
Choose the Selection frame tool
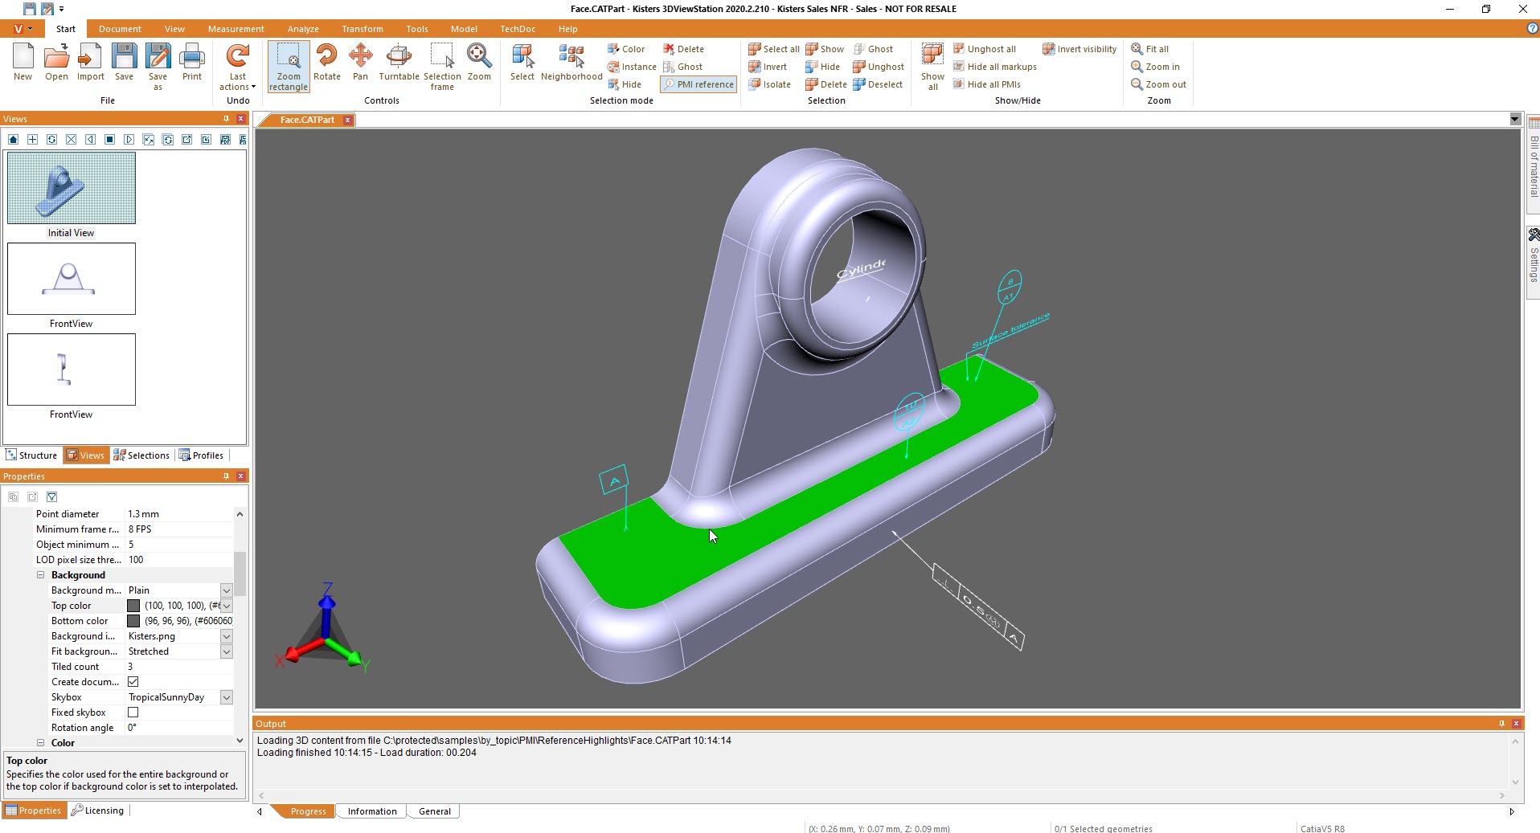(442, 67)
